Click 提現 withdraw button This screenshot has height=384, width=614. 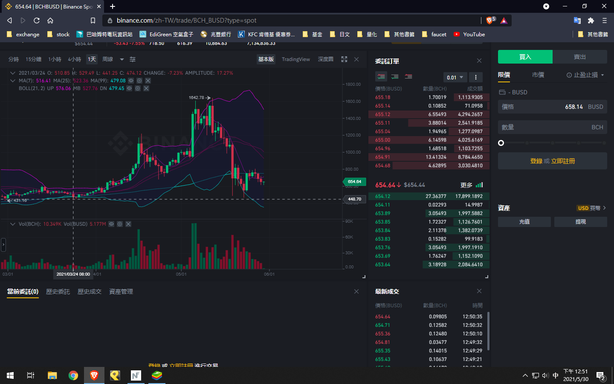(581, 222)
